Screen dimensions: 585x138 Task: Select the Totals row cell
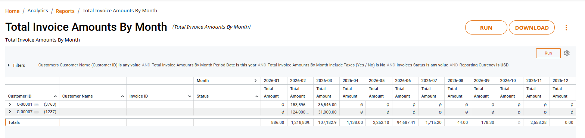click(x=32, y=122)
